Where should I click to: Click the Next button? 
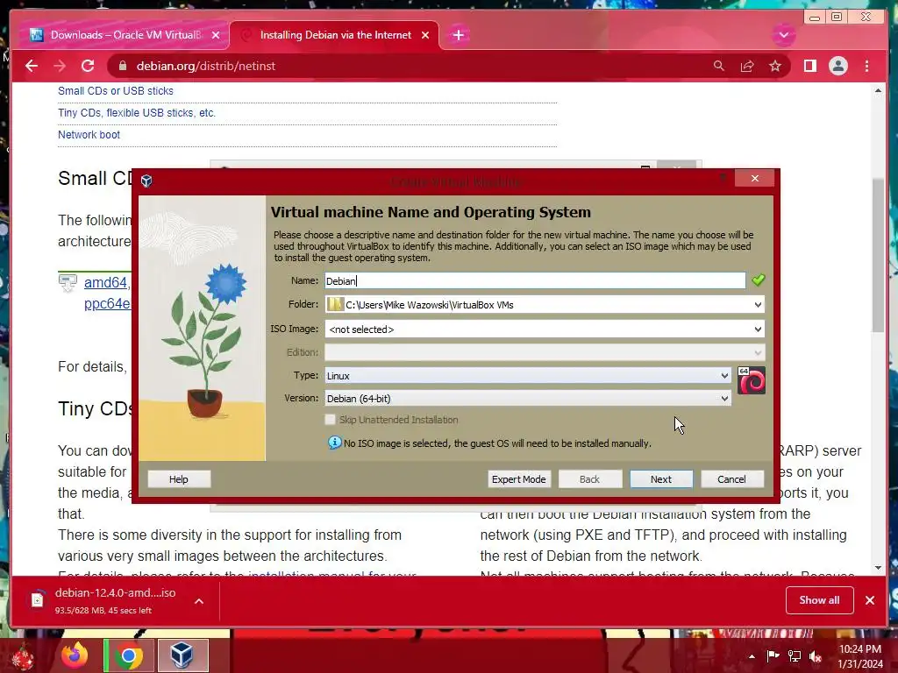661,479
